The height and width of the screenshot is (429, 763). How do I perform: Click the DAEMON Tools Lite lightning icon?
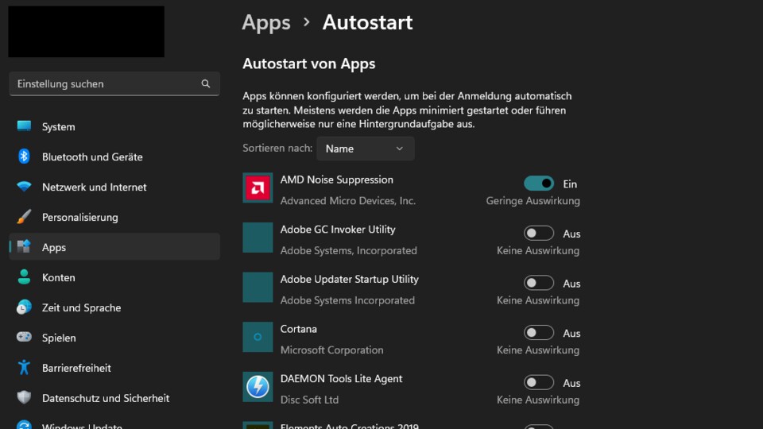(258, 387)
